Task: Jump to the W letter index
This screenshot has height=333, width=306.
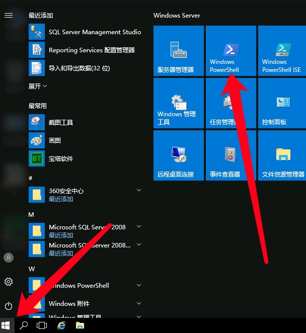Action: coord(32,269)
